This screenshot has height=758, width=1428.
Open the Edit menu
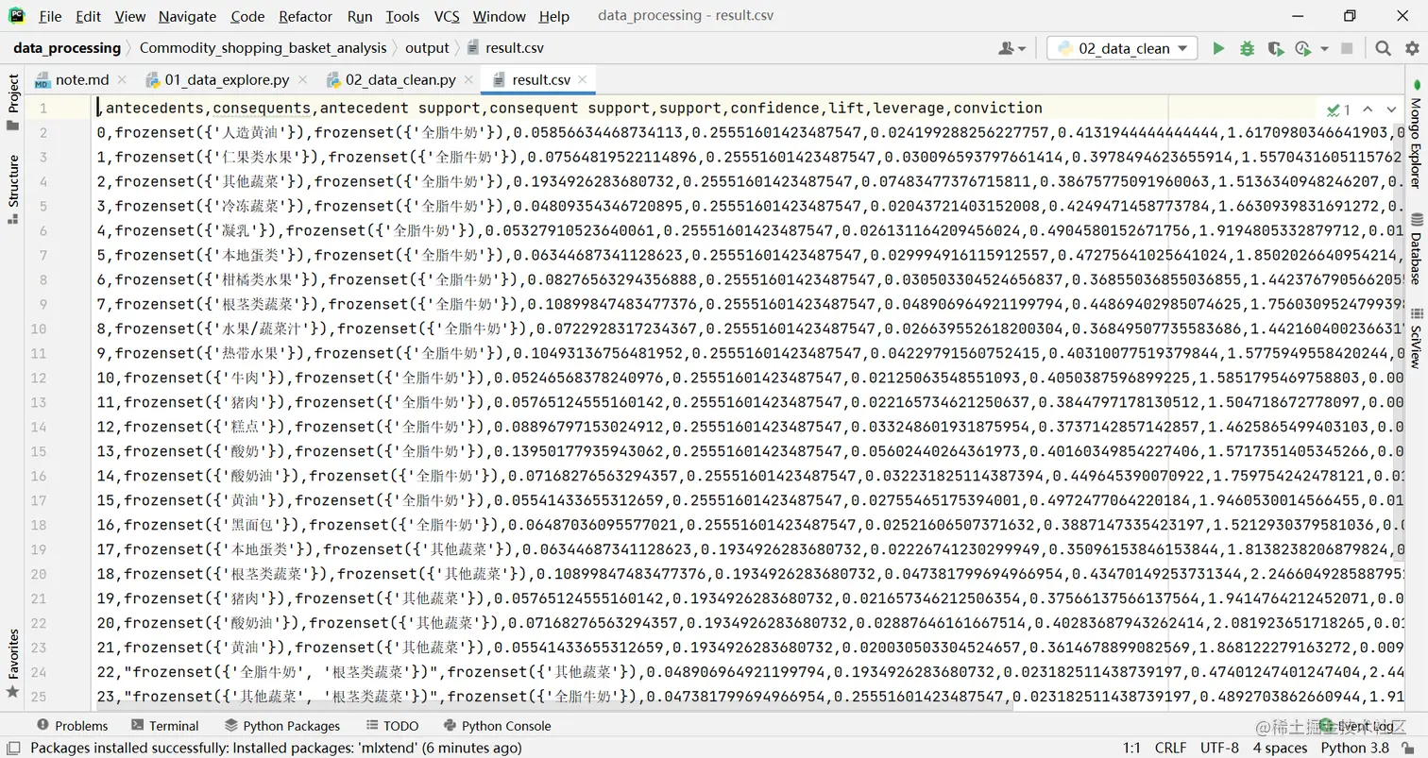[x=88, y=16]
